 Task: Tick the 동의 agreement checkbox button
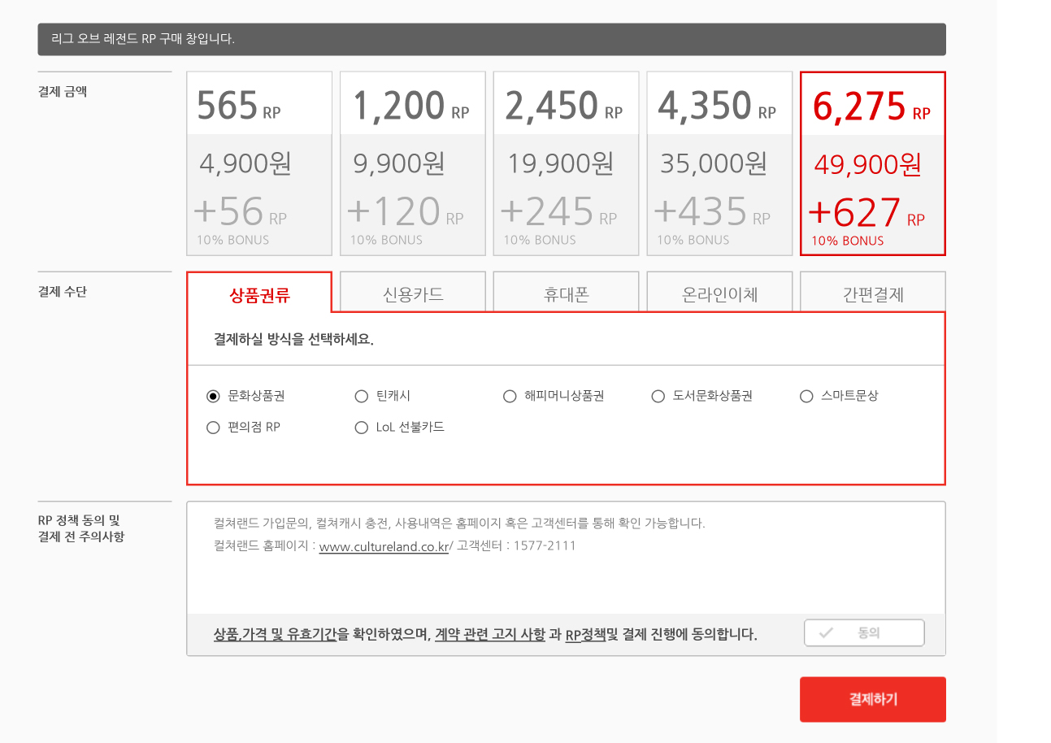click(x=864, y=633)
